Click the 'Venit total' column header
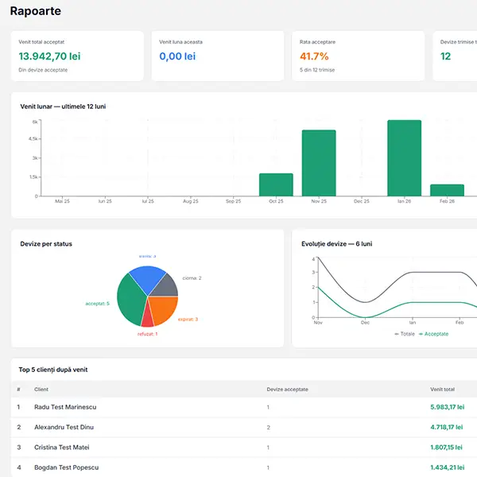This screenshot has width=477, height=477. [442, 390]
